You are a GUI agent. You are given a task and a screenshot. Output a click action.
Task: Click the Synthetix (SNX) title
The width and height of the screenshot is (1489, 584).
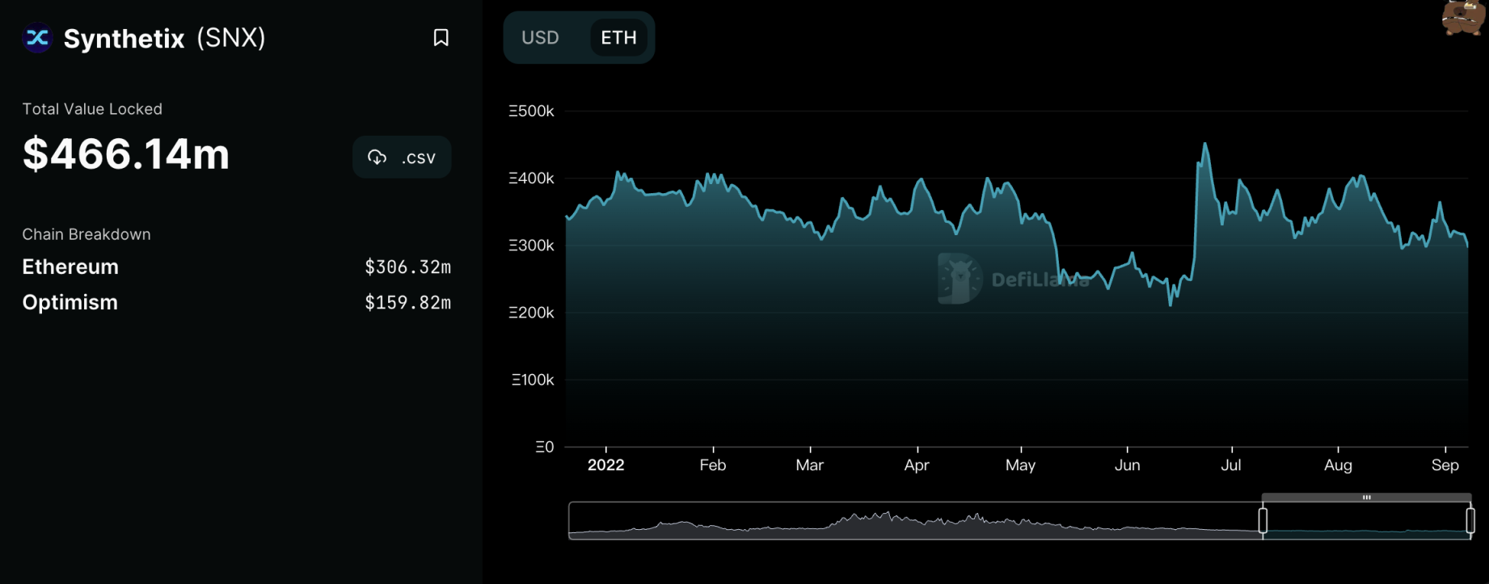[x=164, y=38]
